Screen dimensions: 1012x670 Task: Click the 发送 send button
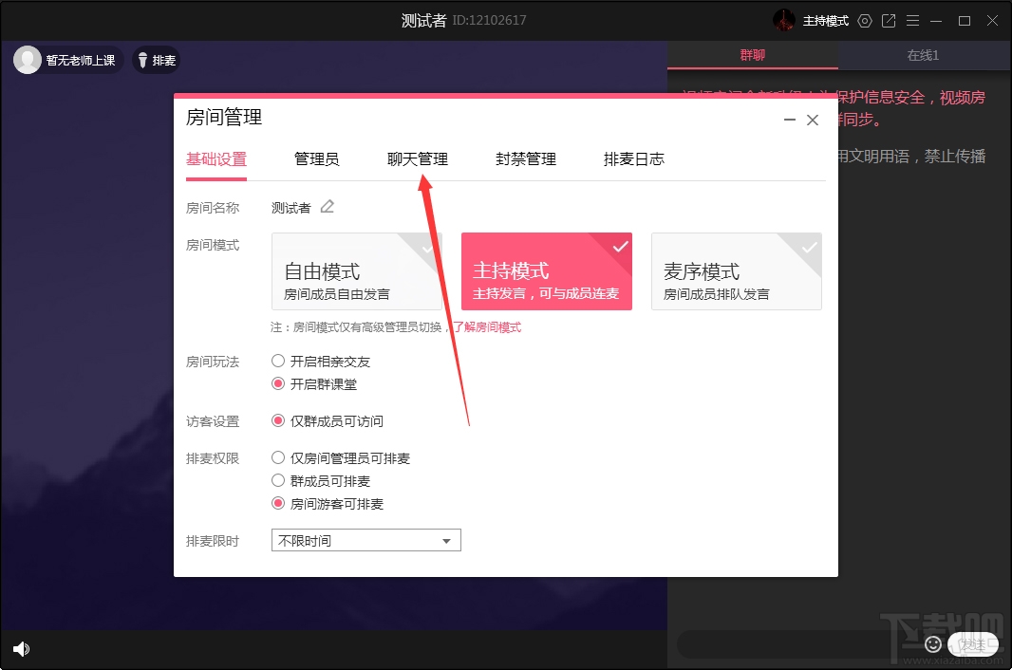pos(973,644)
